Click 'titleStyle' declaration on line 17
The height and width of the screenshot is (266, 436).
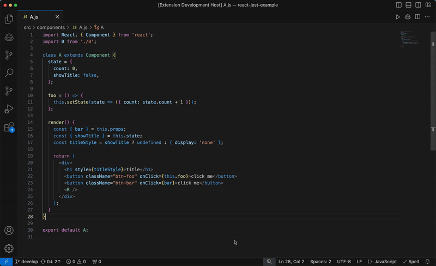point(83,142)
